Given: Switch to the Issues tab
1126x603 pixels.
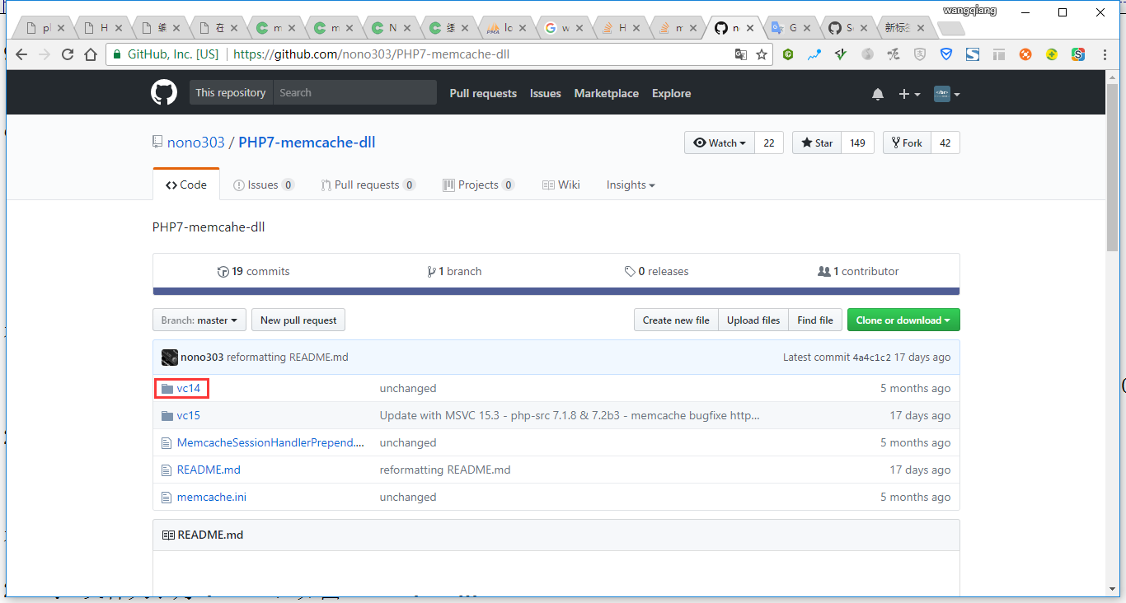Looking at the screenshot, I should coord(263,185).
